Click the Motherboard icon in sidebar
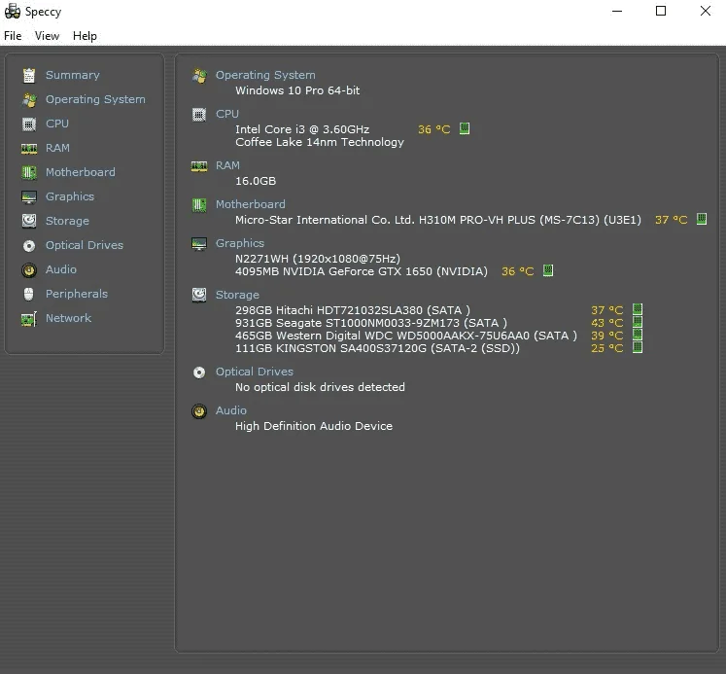 tap(29, 172)
